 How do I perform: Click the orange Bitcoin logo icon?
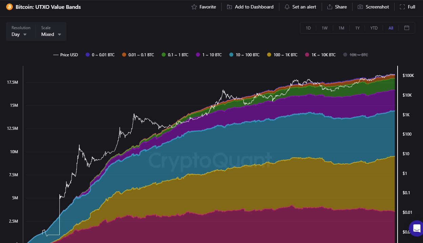9,7
